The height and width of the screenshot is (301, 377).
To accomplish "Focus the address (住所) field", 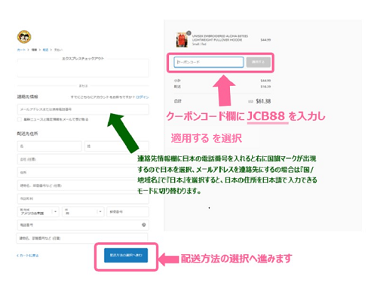I will coord(83,173).
